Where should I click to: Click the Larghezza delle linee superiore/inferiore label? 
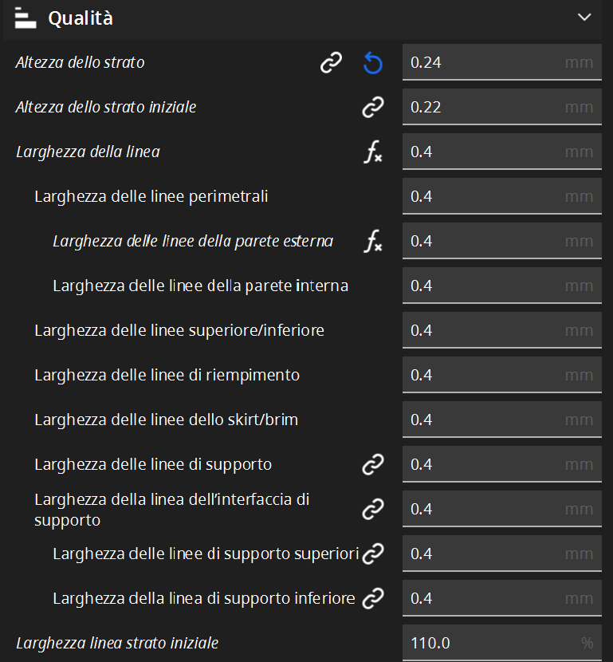pyautogui.click(x=179, y=330)
